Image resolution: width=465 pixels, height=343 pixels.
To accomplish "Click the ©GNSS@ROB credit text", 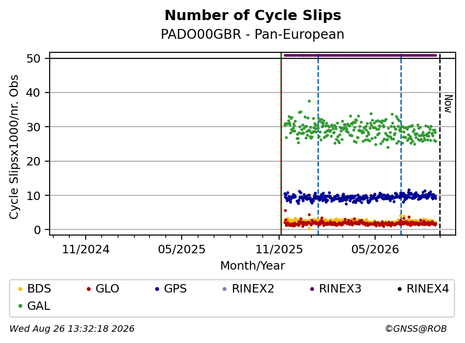I will [x=416, y=329].
